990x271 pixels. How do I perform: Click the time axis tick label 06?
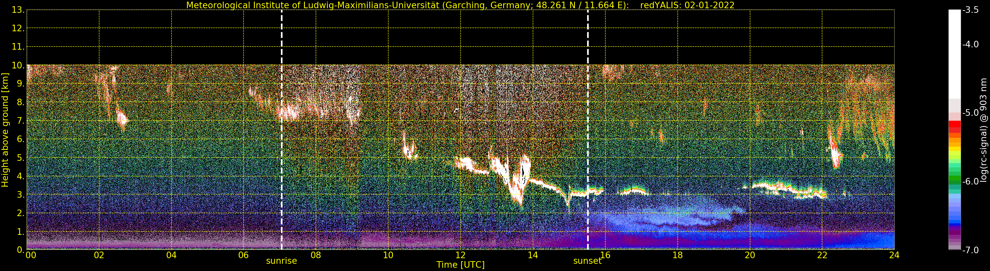click(244, 255)
